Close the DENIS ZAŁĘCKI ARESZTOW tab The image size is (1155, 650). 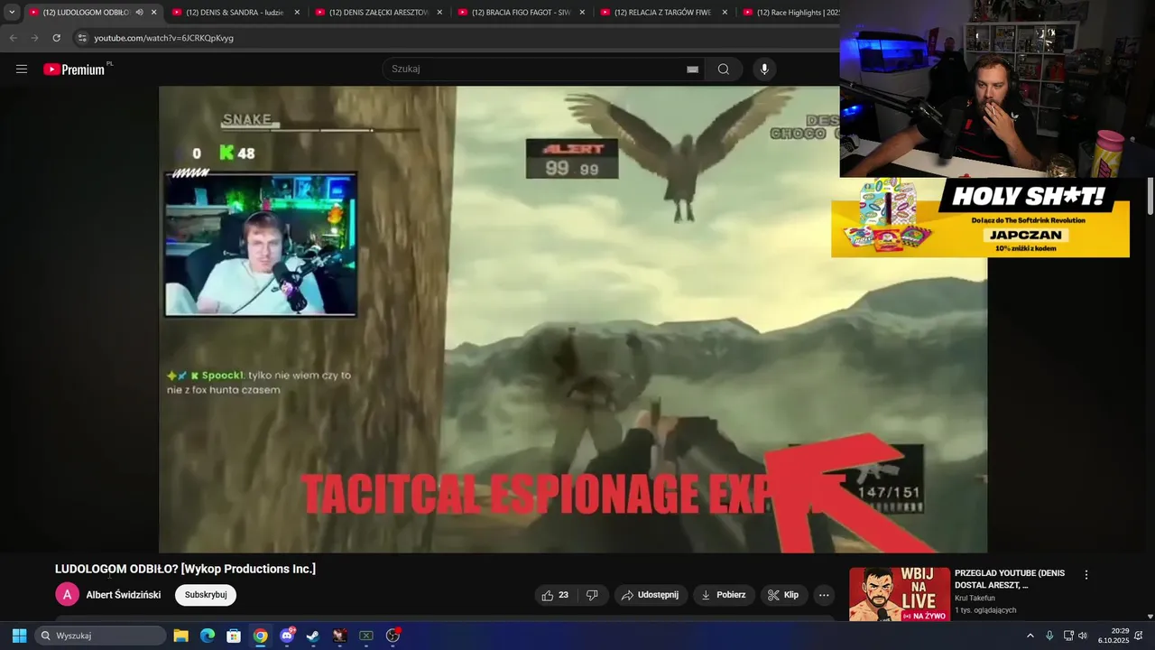click(440, 13)
